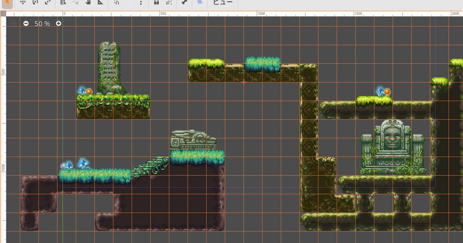
Task: Open the three-dot overflow menu
Action: [141, 2]
